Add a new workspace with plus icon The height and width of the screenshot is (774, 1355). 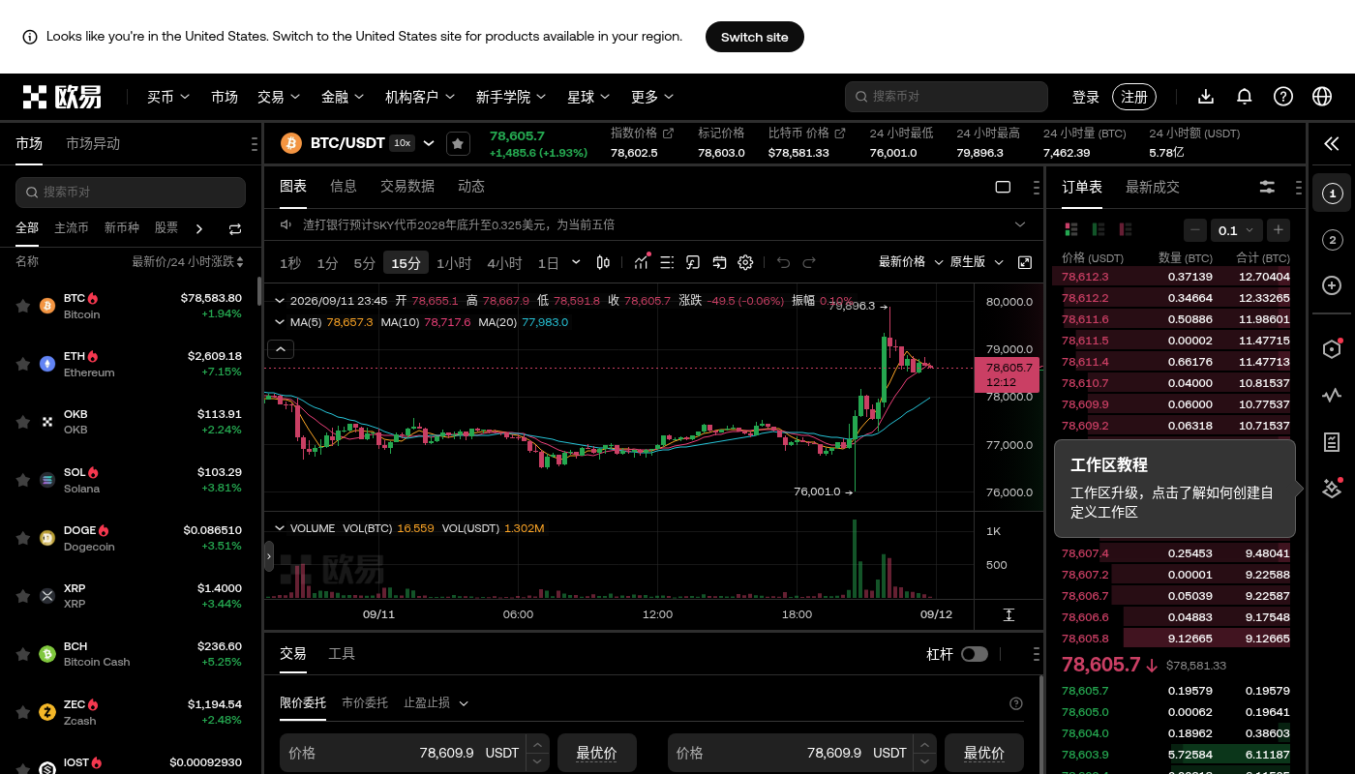[x=1332, y=285]
